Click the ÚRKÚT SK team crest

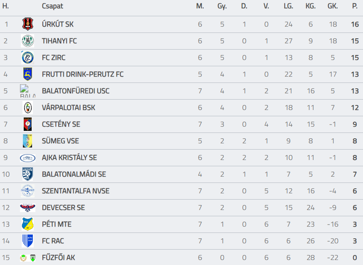tap(27, 24)
